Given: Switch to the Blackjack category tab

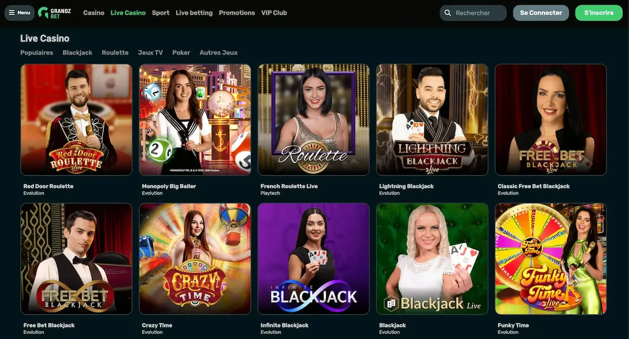Looking at the screenshot, I should coord(78,52).
